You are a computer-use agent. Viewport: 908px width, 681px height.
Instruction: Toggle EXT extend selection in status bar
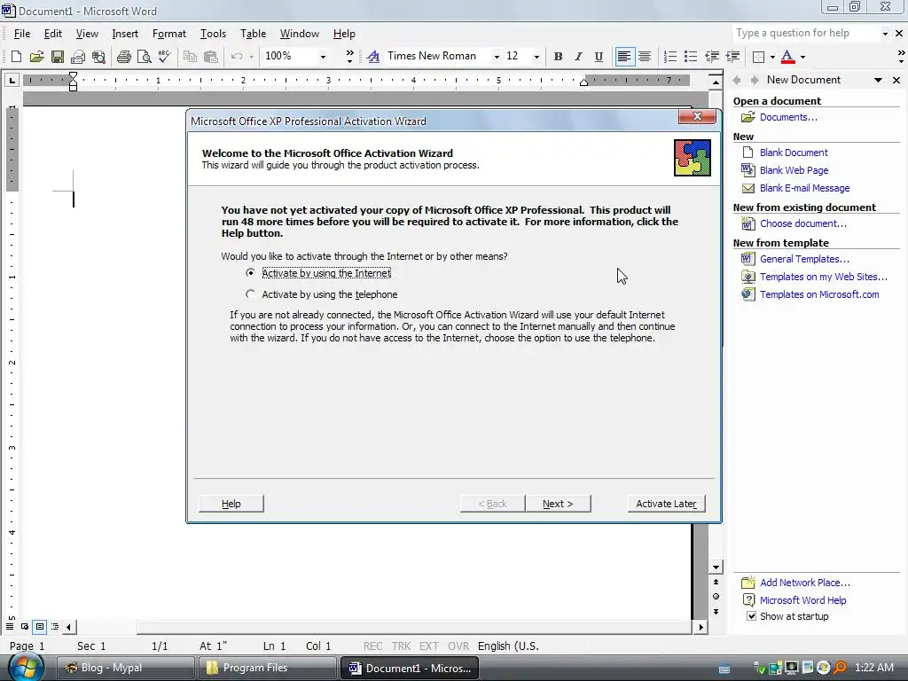(x=429, y=646)
